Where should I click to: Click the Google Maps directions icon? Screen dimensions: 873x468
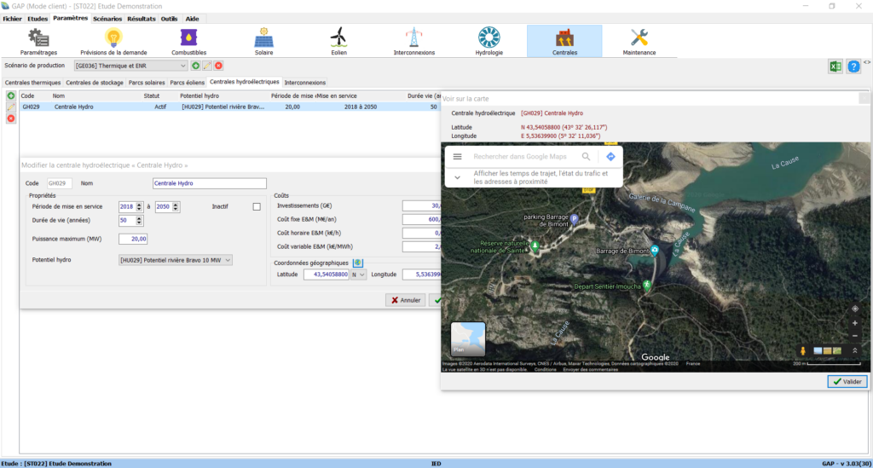click(x=611, y=157)
